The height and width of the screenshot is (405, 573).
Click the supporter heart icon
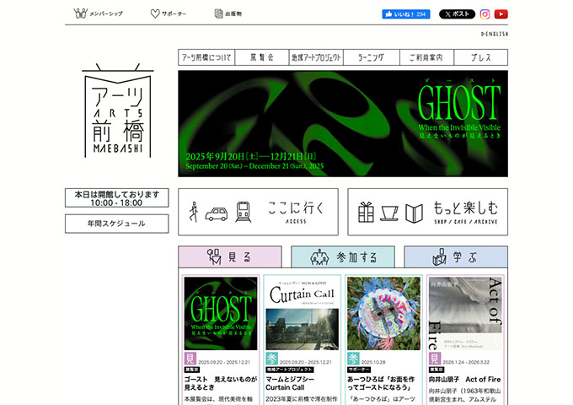[155, 13]
